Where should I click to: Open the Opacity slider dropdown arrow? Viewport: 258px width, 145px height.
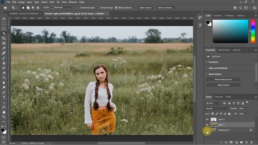tap(246, 108)
